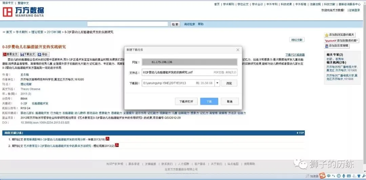Open 法律法规 in the top navigation
The height and width of the screenshot is (180, 366).
315,4
